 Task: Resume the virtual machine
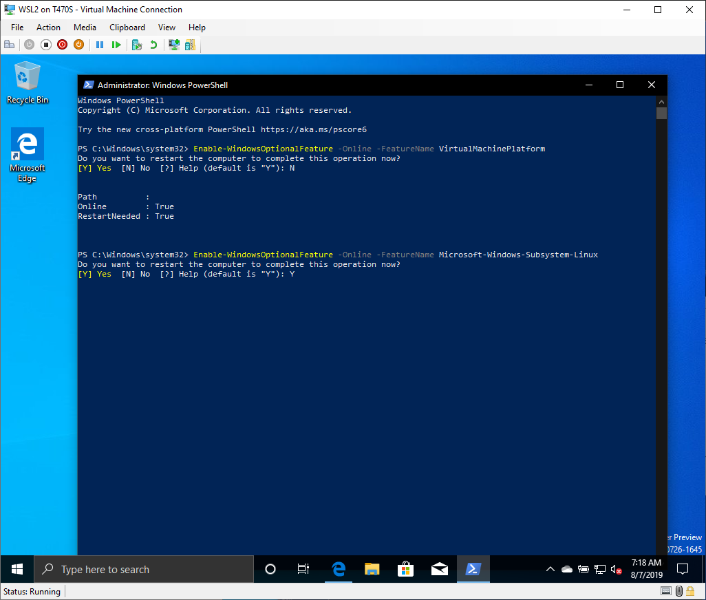click(x=117, y=44)
